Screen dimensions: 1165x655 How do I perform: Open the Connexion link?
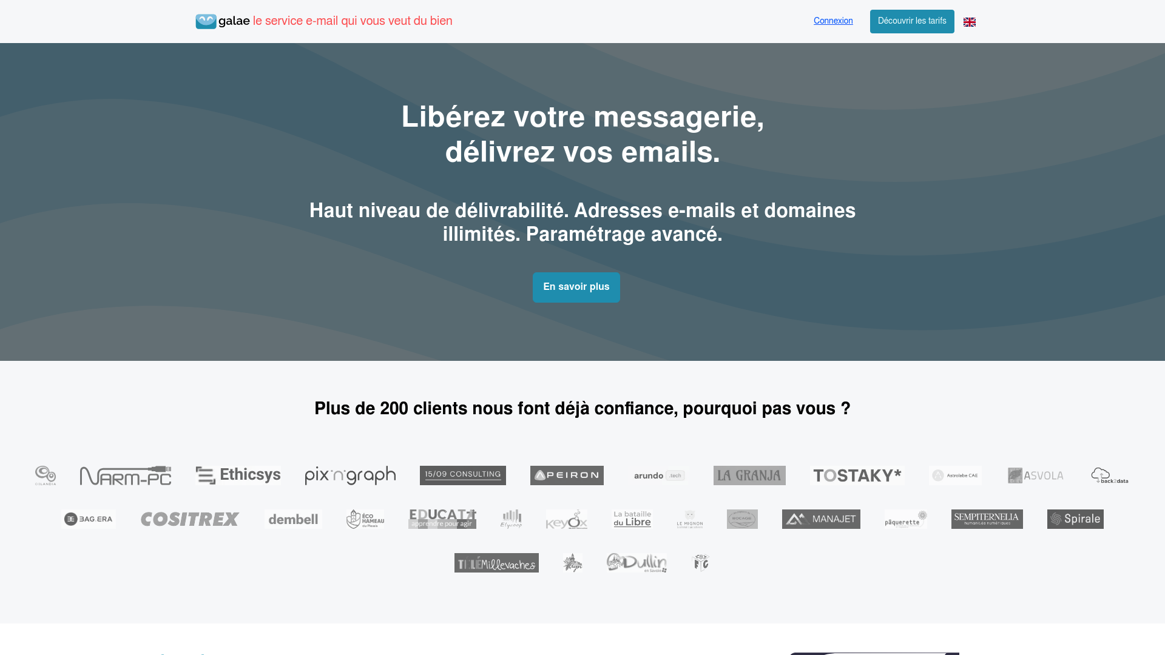click(x=833, y=21)
